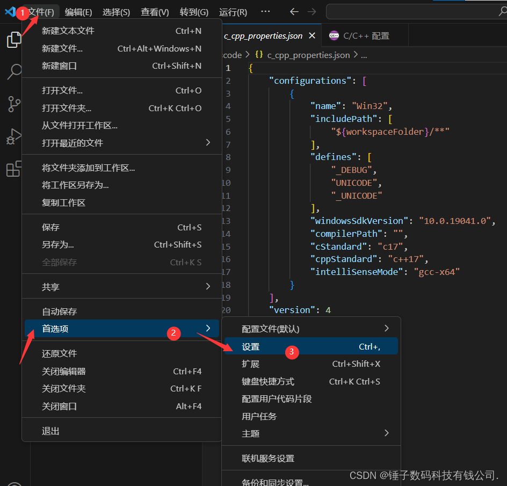Screen dimensions: 507x486
Task: Select 设置 from the 首选项 submenu
Action: (x=250, y=346)
